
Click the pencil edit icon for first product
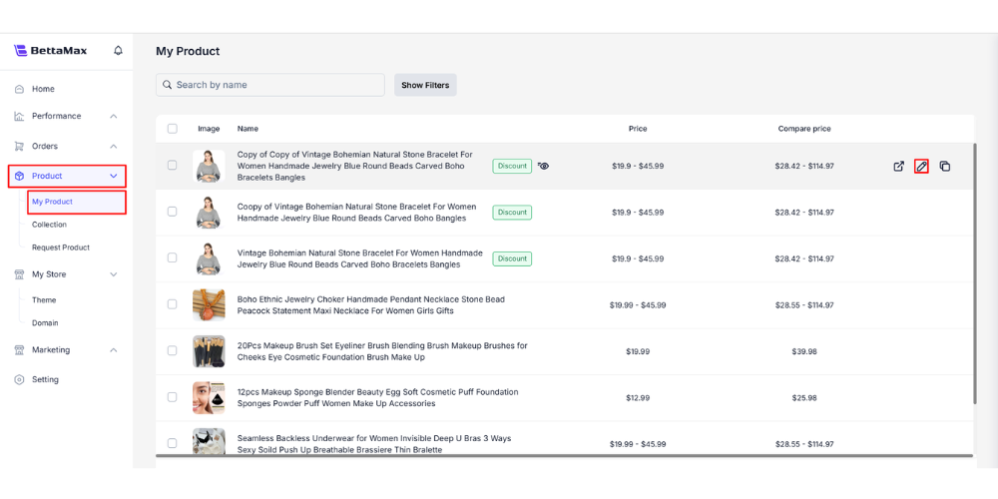[x=921, y=166]
